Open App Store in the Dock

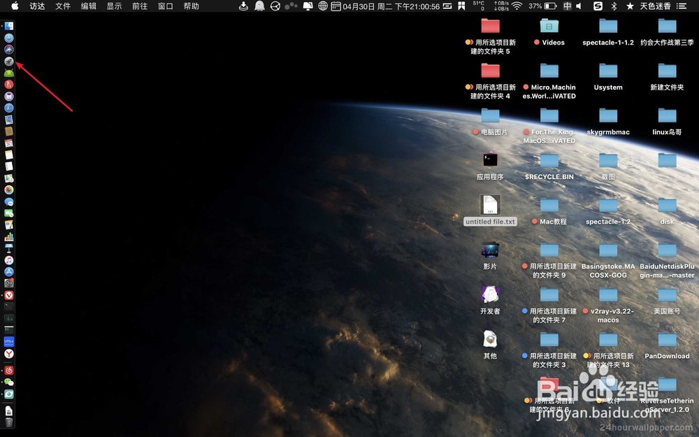tap(9, 271)
